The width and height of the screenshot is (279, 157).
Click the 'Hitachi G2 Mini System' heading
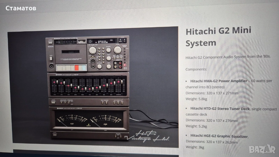tap(218, 37)
